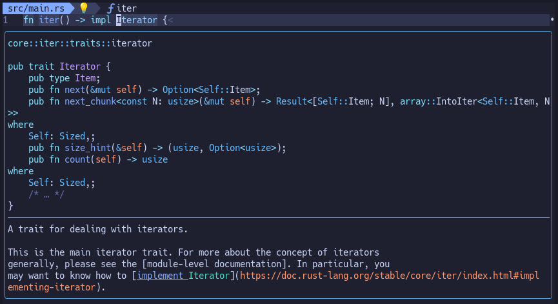Click the lightbulb code action icon
Screen dimensions: 558x304
84,8
